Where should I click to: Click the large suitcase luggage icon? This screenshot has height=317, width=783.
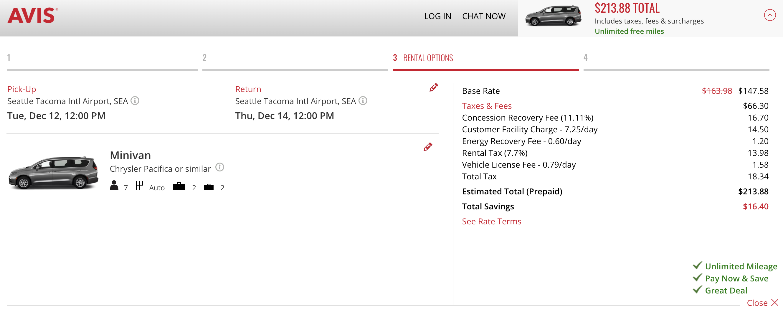[x=179, y=186]
